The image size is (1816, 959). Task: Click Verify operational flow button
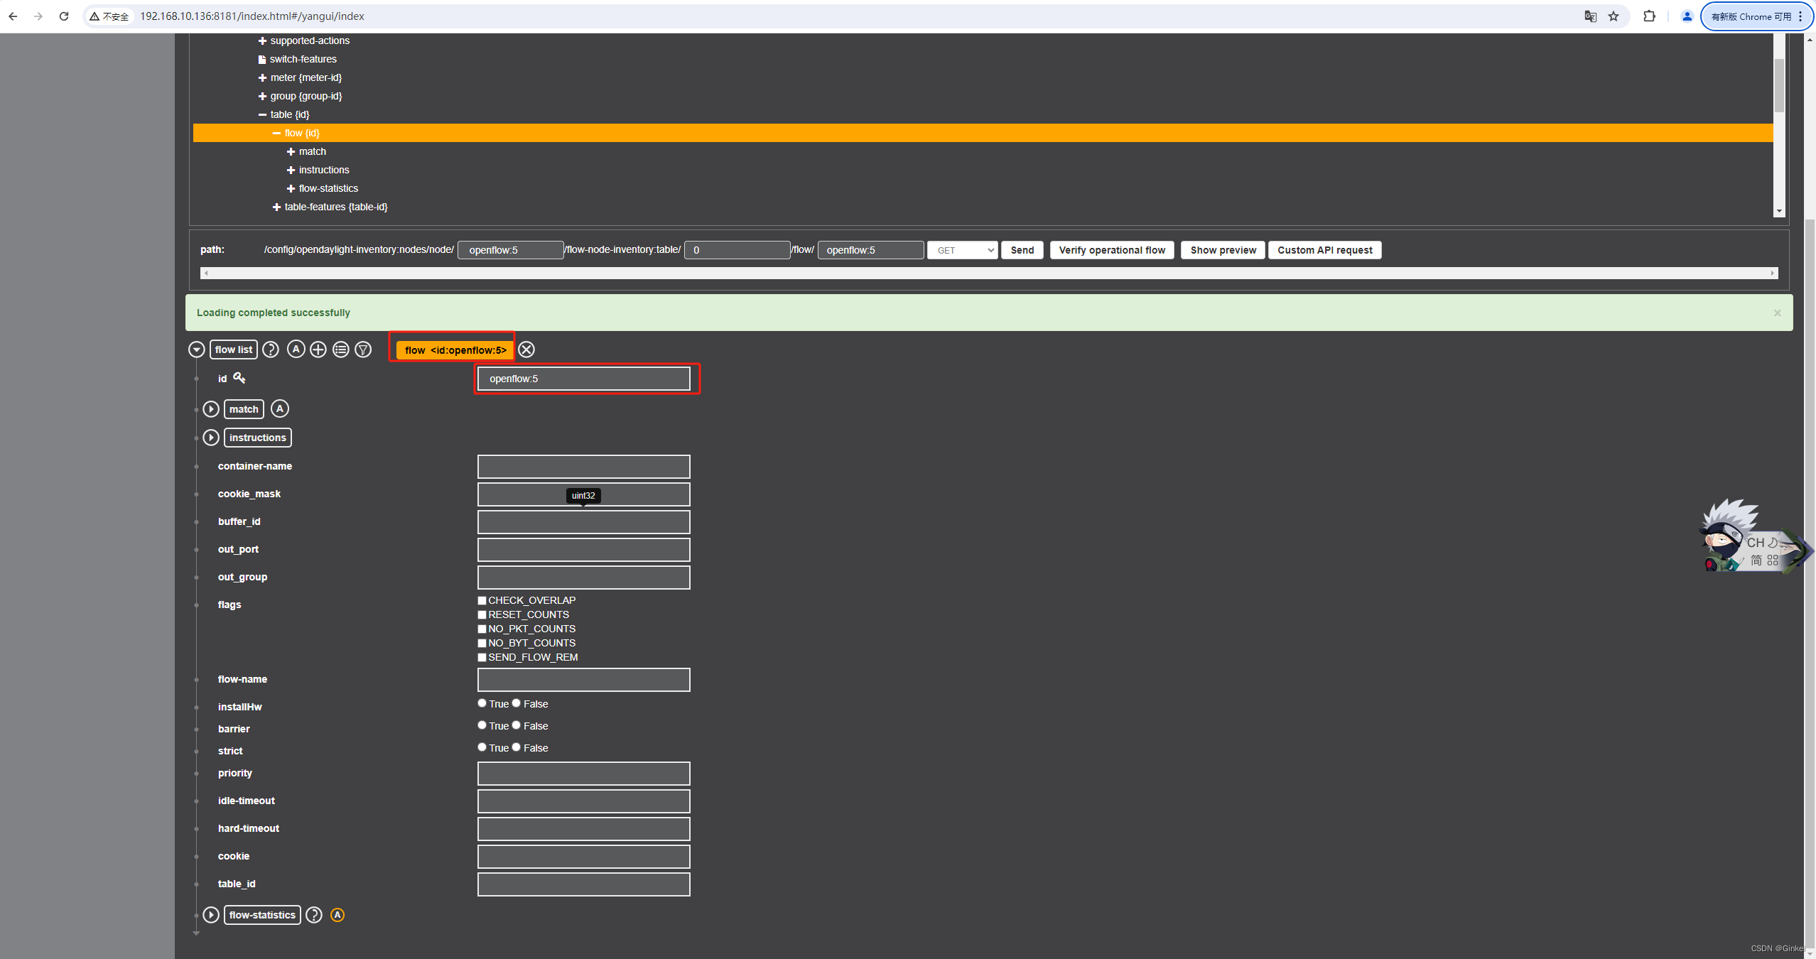[x=1111, y=250]
